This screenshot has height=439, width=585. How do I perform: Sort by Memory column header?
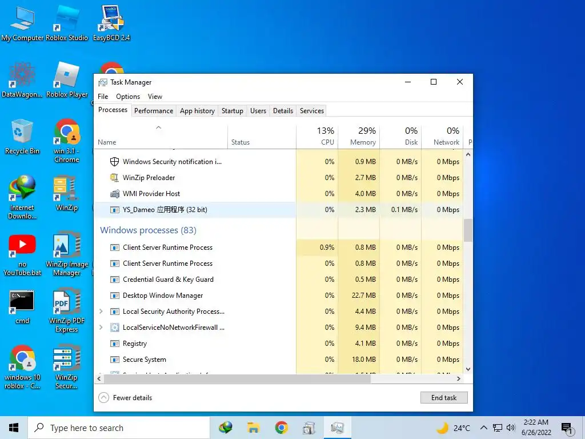pyautogui.click(x=359, y=136)
